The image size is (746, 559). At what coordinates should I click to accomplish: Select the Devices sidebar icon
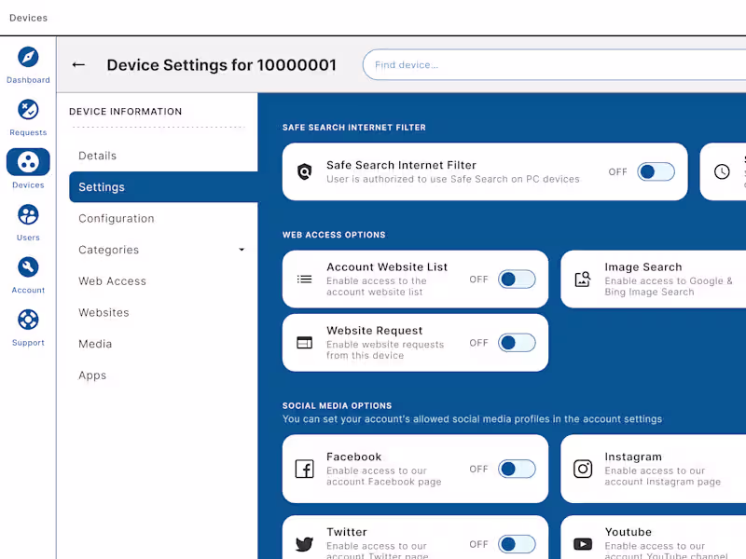[x=28, y=162]
